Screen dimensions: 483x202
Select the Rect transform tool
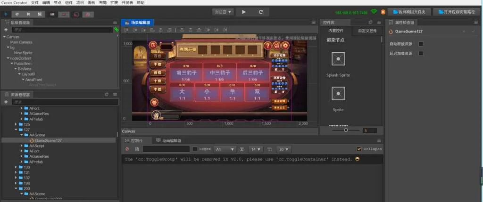[x=40, y=14]
